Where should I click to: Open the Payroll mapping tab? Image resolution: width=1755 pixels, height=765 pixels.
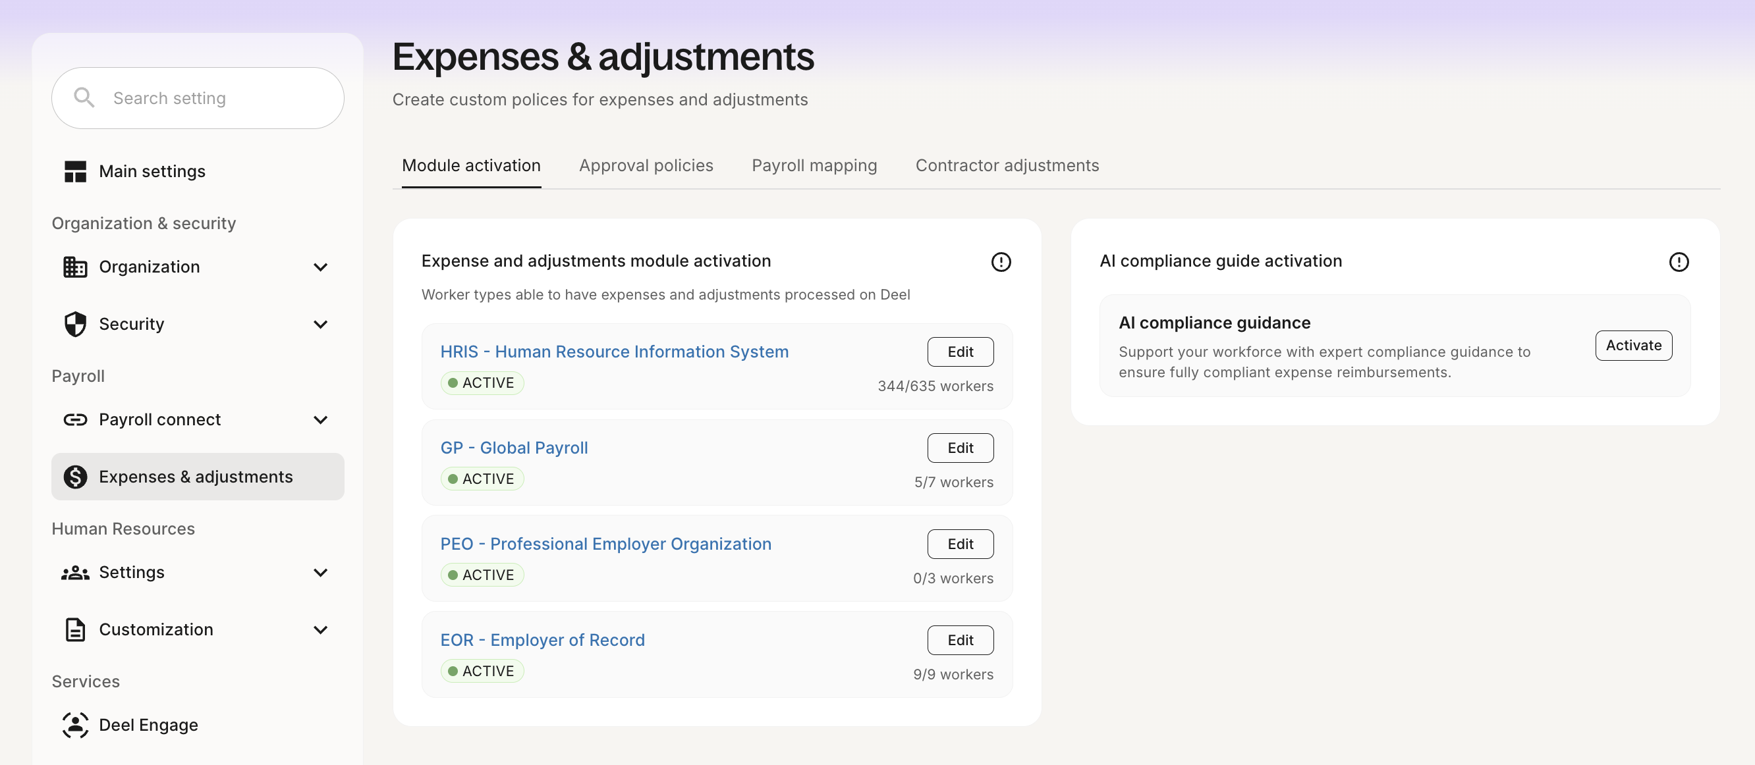coord(814,165)
